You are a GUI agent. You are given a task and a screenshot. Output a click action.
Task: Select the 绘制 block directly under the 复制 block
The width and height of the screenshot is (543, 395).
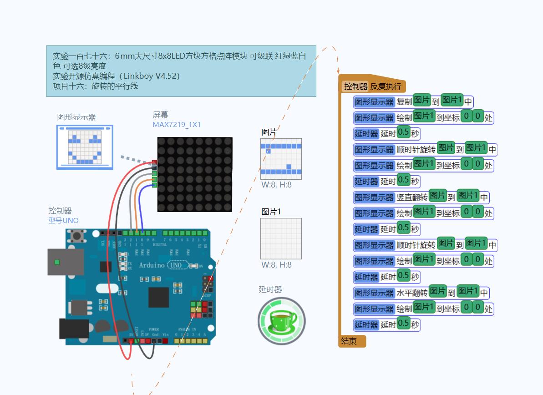423,117
